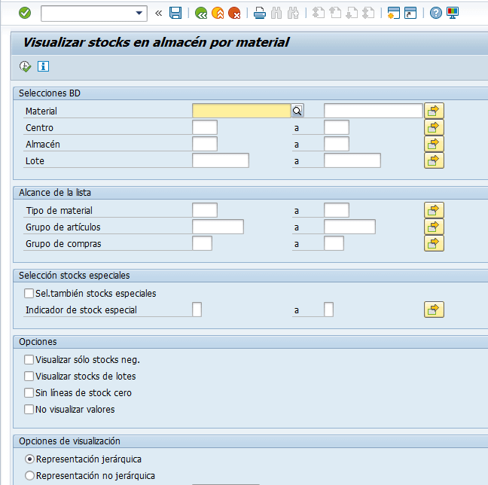Viewport: 488px width, 485px height.
Task: Click the Save diskette icon
Action: pyautogui.click(x=175, y=13)
